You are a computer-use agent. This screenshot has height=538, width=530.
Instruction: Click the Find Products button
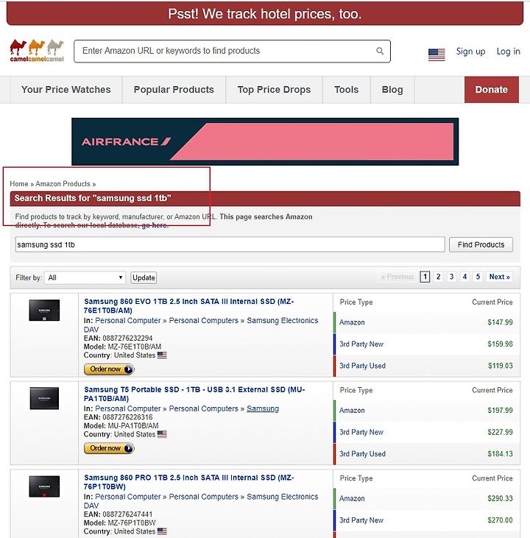(481, 244)
